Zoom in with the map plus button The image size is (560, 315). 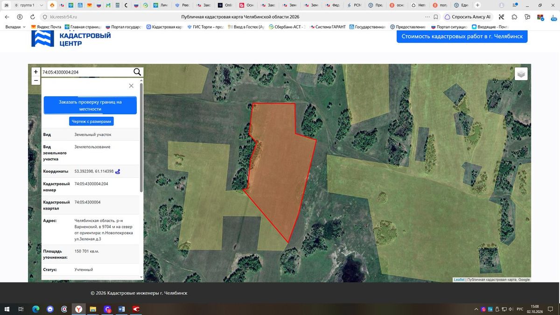point(36,72)
